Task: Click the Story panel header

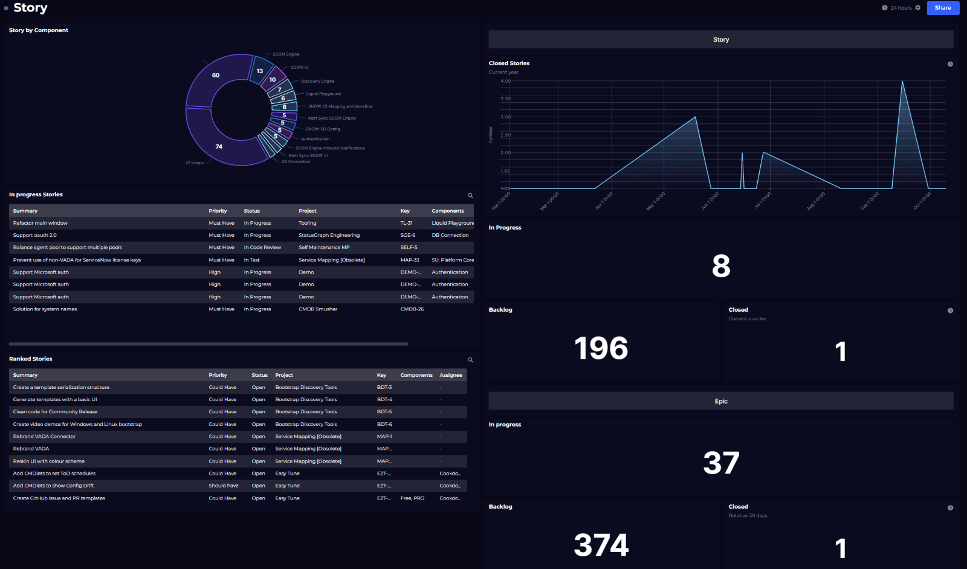Action: (x=720, y=39)
